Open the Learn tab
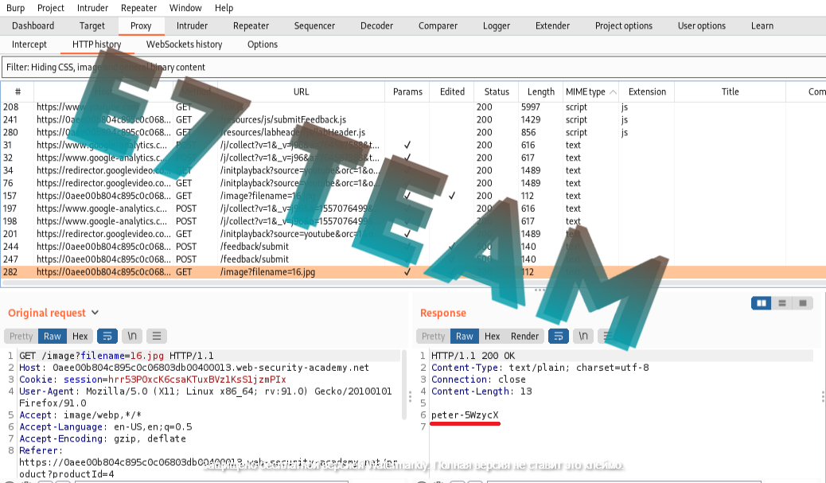Screen dimensions: 826x483 click(x=762, y=25)
